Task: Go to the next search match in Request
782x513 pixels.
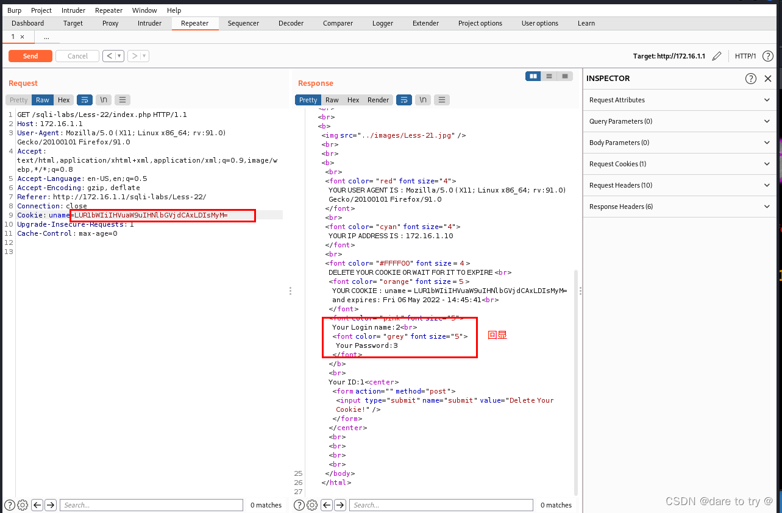Action: [51, 505]
